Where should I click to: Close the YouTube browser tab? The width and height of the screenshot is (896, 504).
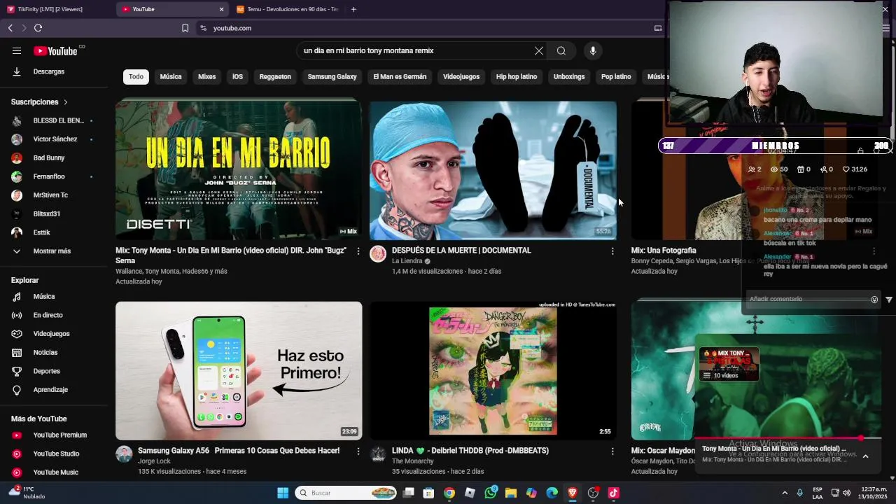tap(222, 9)
